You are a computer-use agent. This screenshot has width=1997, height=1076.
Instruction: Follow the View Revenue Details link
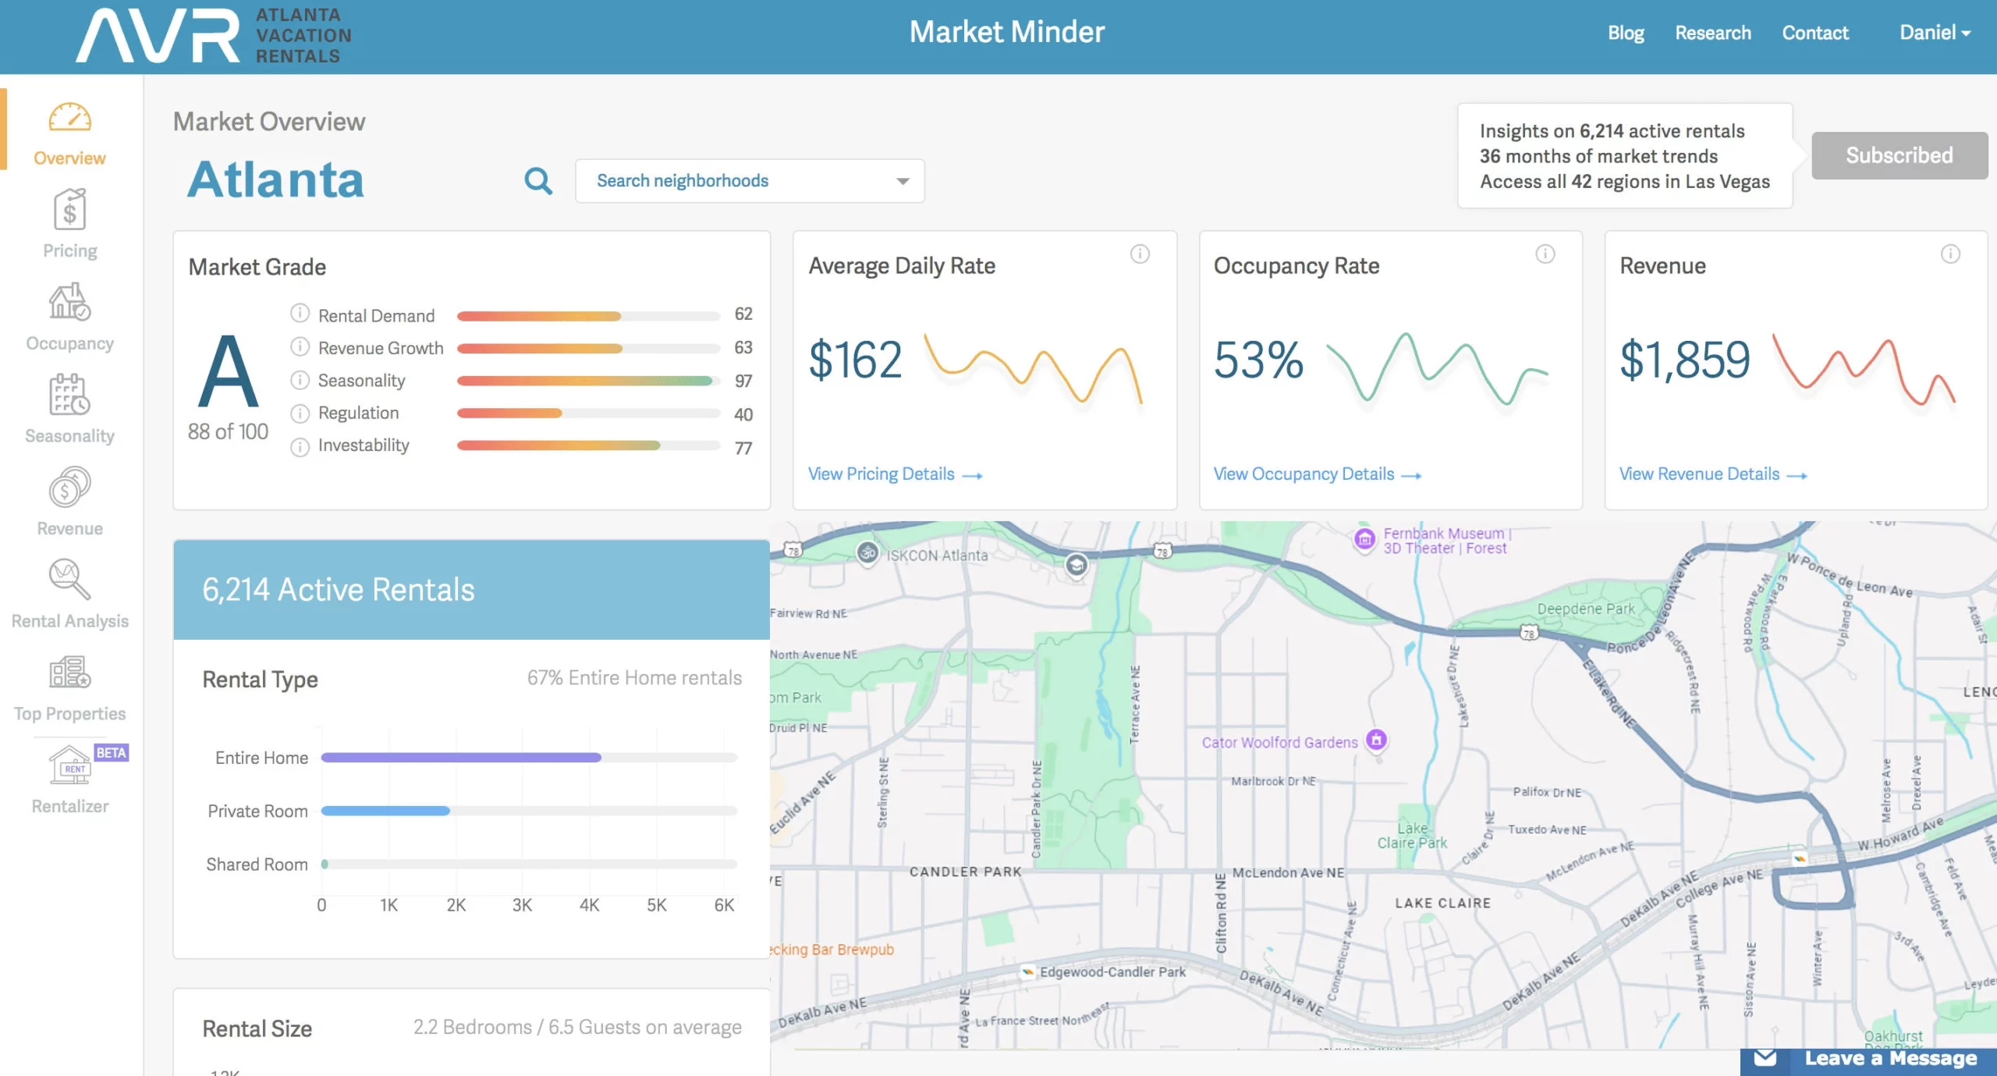coord(1713,474)
